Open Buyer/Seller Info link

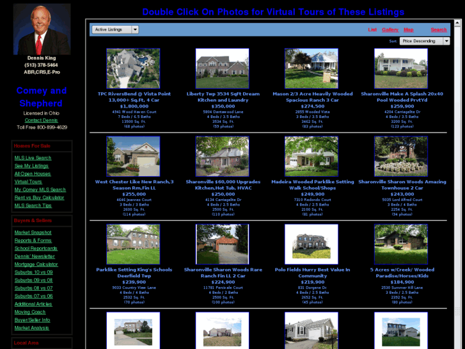click(x=33, y=320)
